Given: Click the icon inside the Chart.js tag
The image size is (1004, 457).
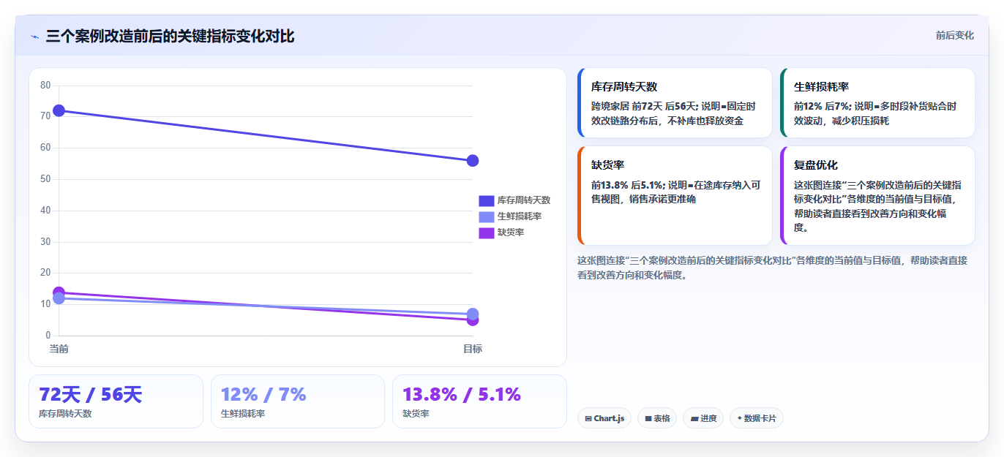Looking at the screenshot, I should tap(588, 419).
